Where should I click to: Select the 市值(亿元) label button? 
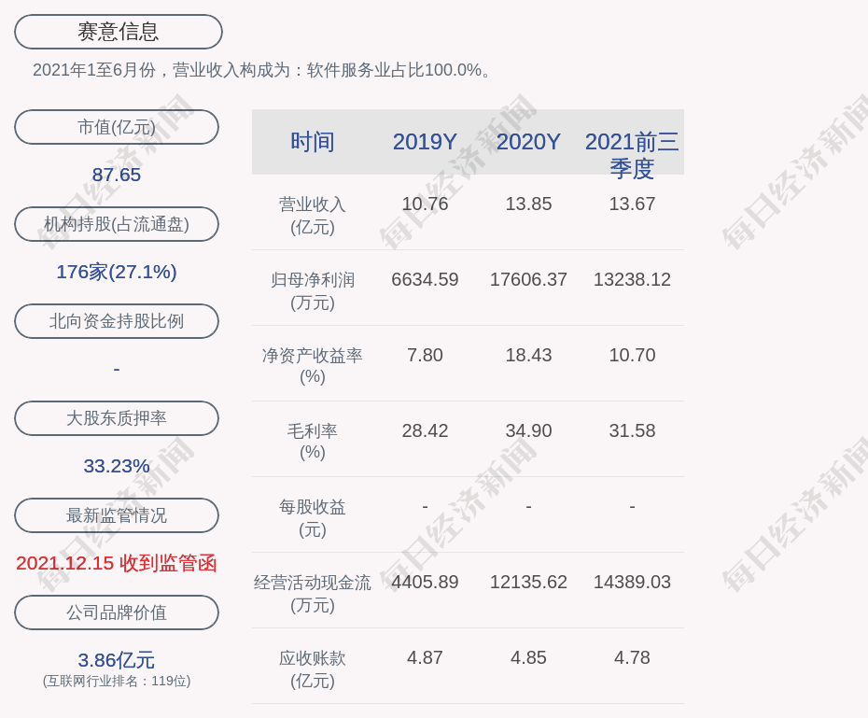point(117,127)
